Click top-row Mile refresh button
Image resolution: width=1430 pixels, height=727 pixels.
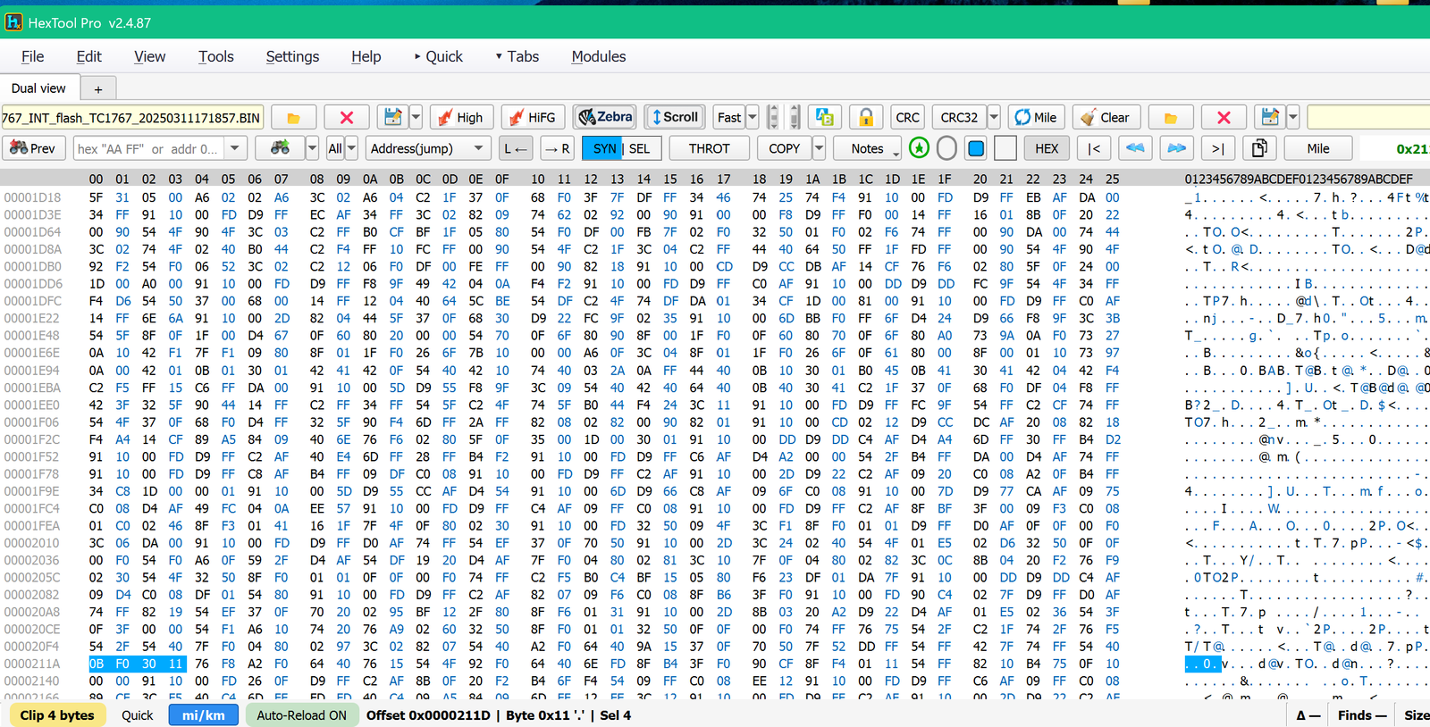(x=1035, y=117)
